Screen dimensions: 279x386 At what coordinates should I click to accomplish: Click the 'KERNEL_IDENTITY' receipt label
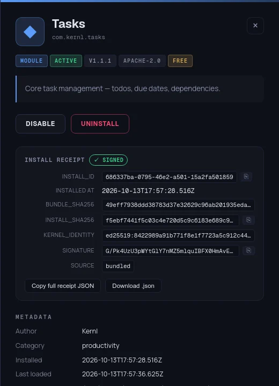69,235
